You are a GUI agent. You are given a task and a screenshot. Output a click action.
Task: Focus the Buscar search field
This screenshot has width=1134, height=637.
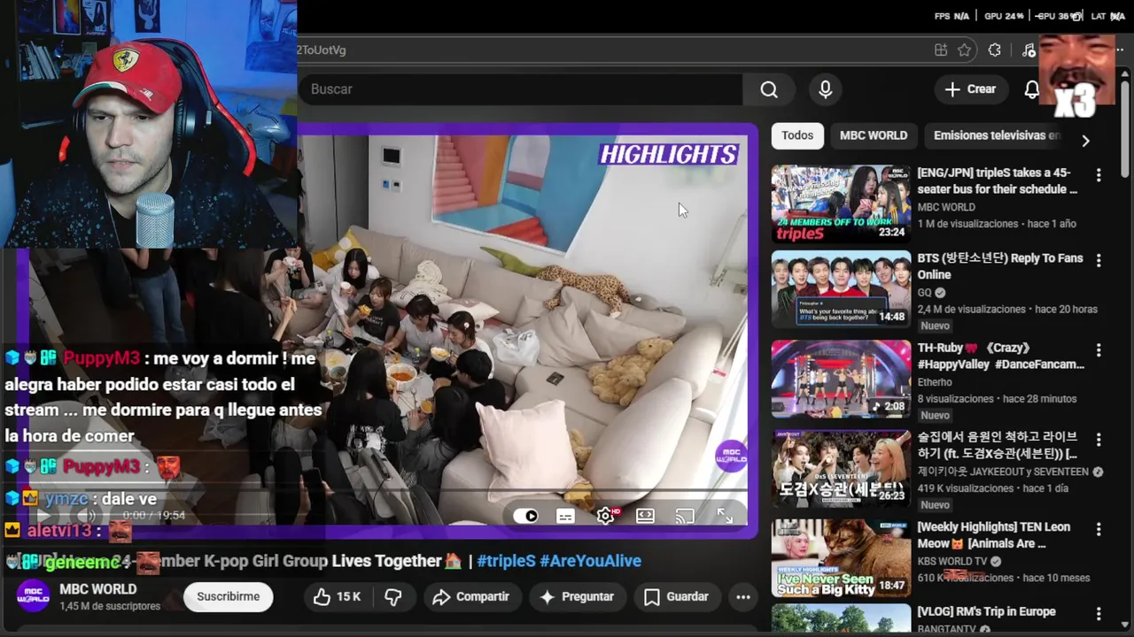click(x=523, y=89)
